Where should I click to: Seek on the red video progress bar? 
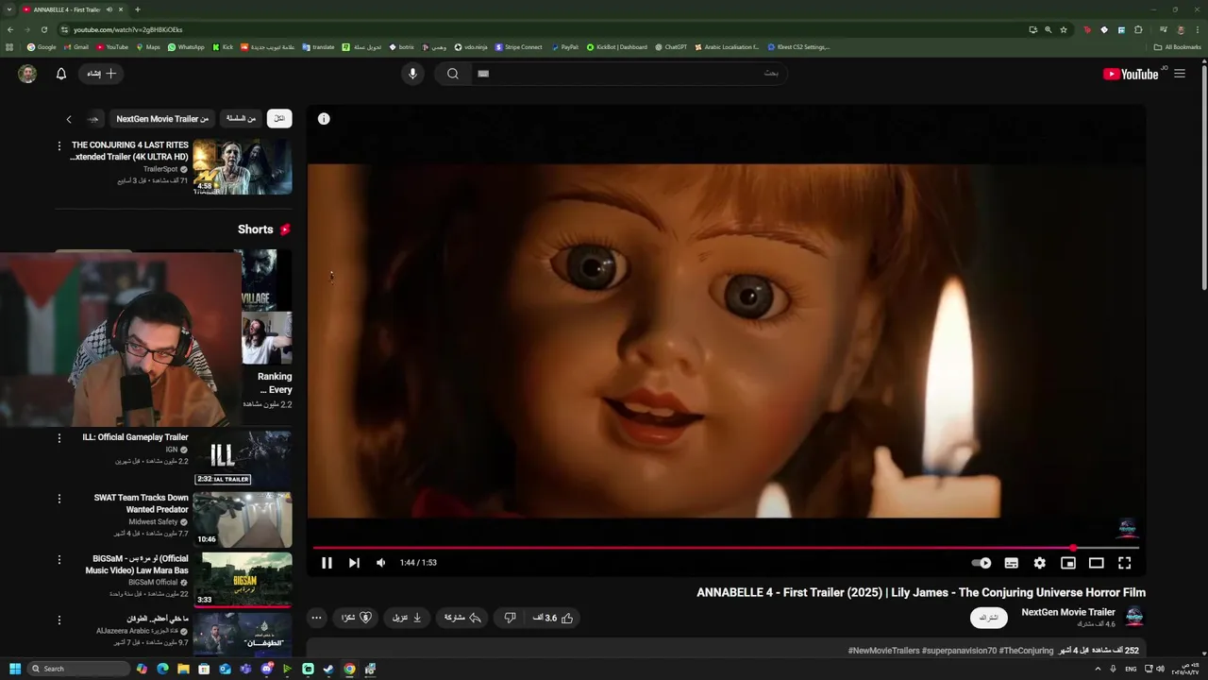pos(726,548)
